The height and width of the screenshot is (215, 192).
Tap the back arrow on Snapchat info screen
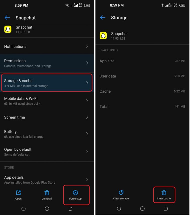coord(7,18)
